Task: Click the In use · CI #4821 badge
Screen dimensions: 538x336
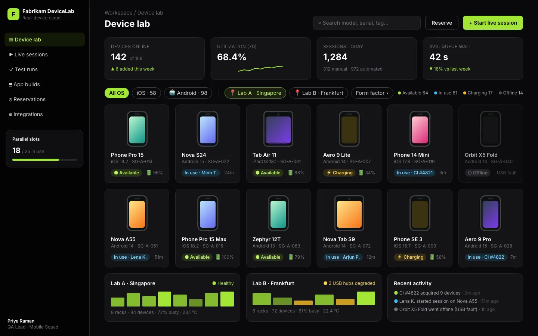Action: tap(415, 173)
